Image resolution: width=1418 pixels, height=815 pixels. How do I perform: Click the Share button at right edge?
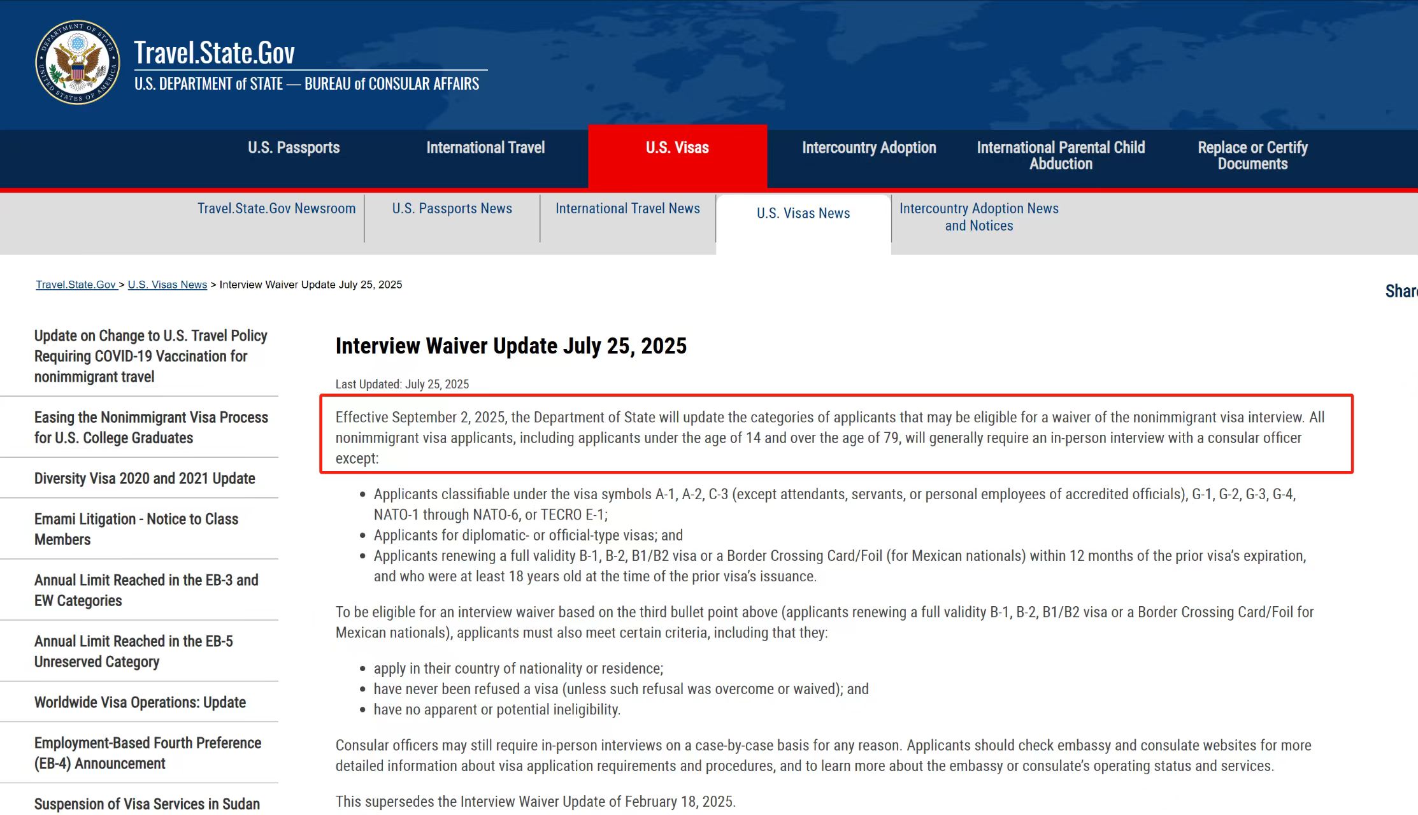tap(1401, 292)
